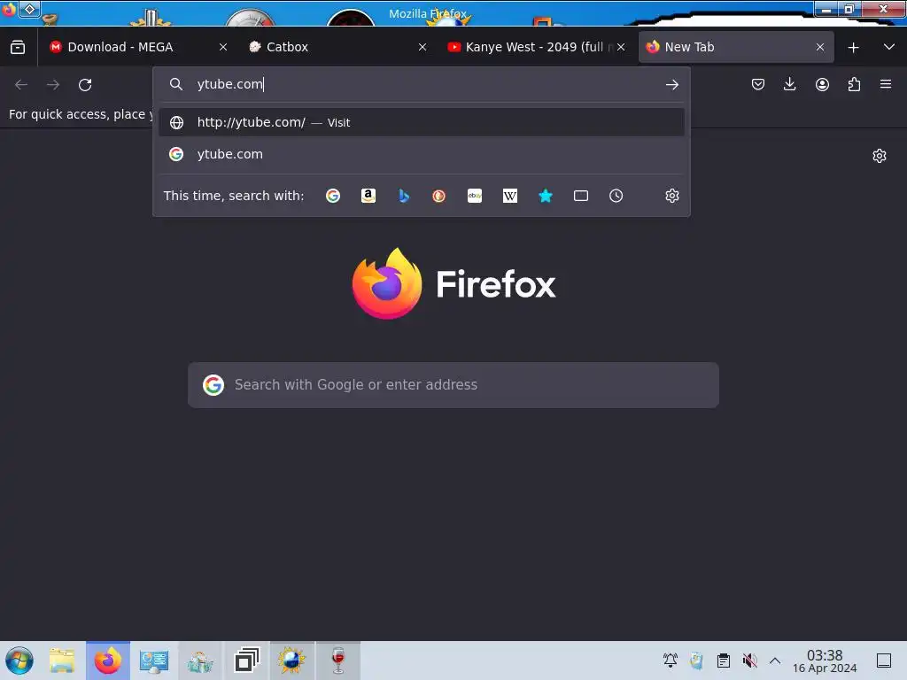The height and width of the screenshot is (680, 907).
Task: Open the application hamburger menu
Action: pos(886,85)
